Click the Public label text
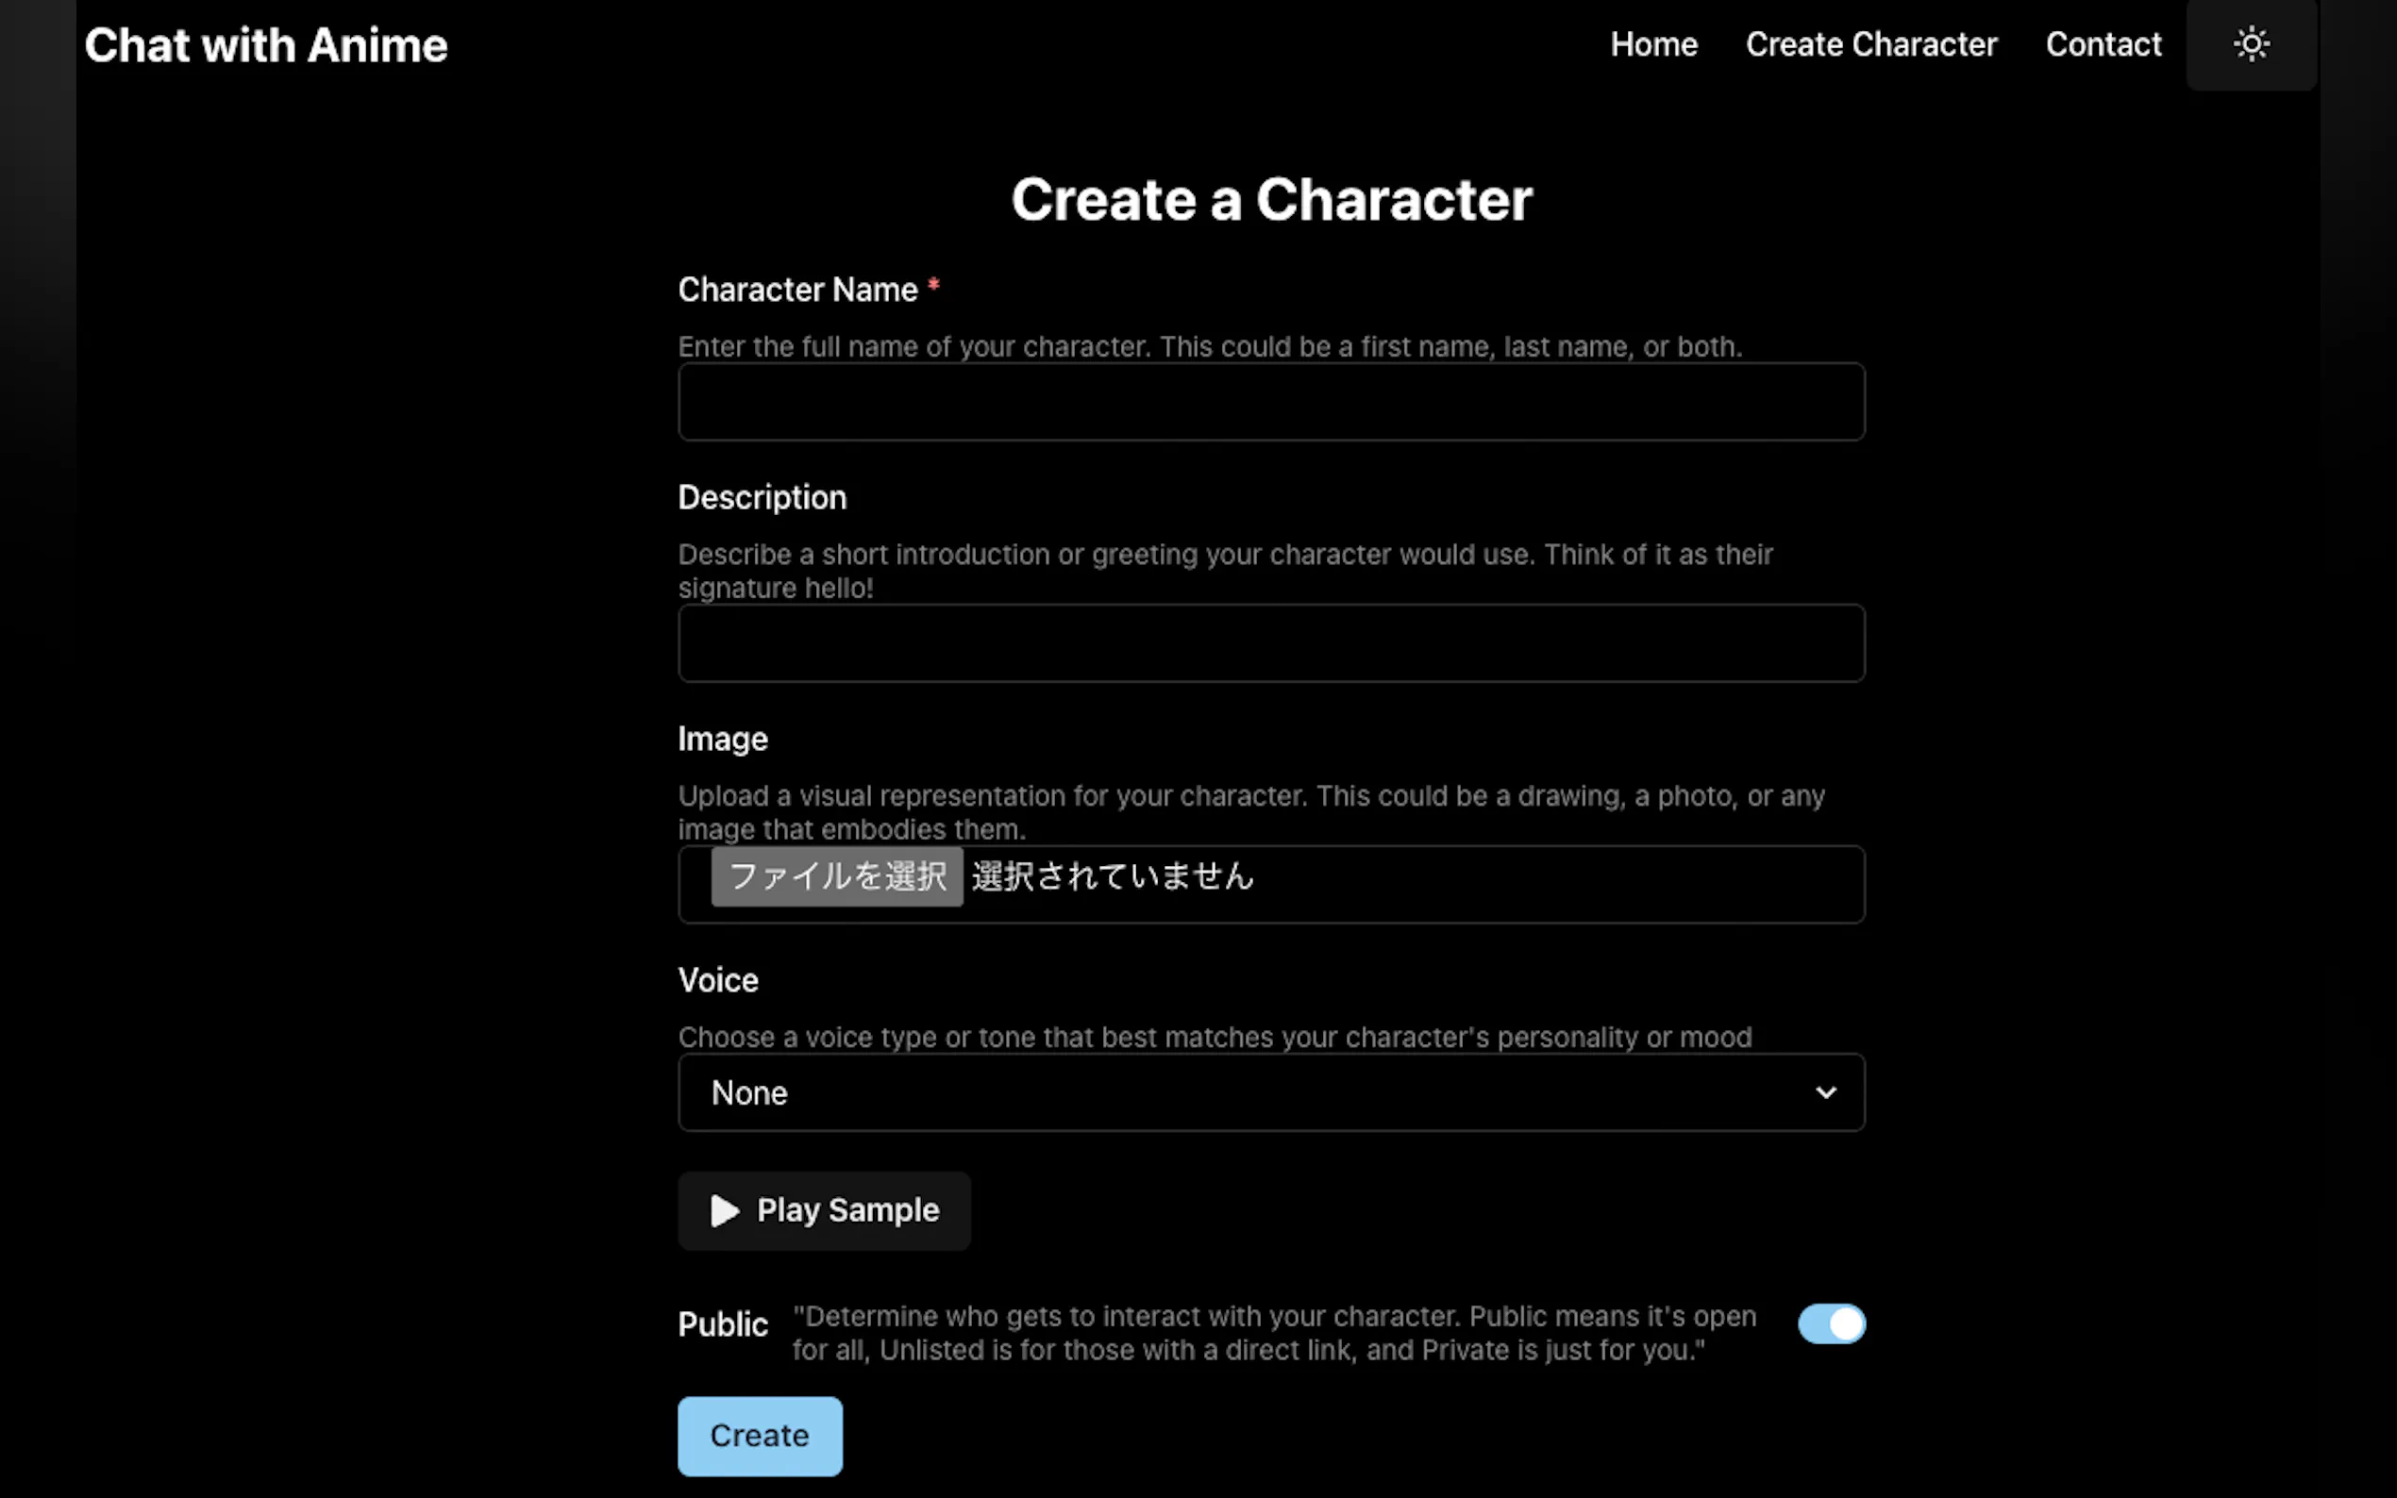 pos(722,1324)
